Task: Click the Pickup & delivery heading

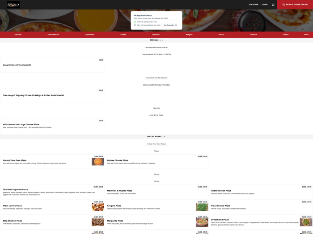Action: coord(143,15)
